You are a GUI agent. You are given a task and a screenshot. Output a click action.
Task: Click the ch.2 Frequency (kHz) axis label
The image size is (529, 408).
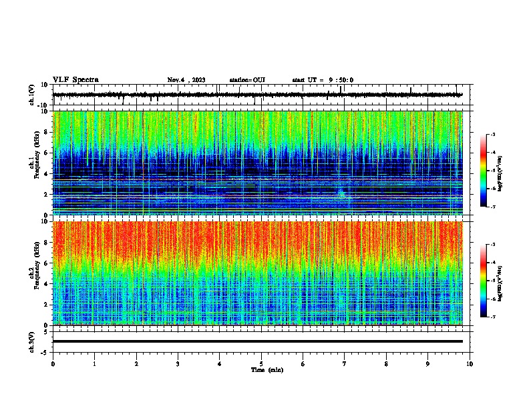pos(35,265)
